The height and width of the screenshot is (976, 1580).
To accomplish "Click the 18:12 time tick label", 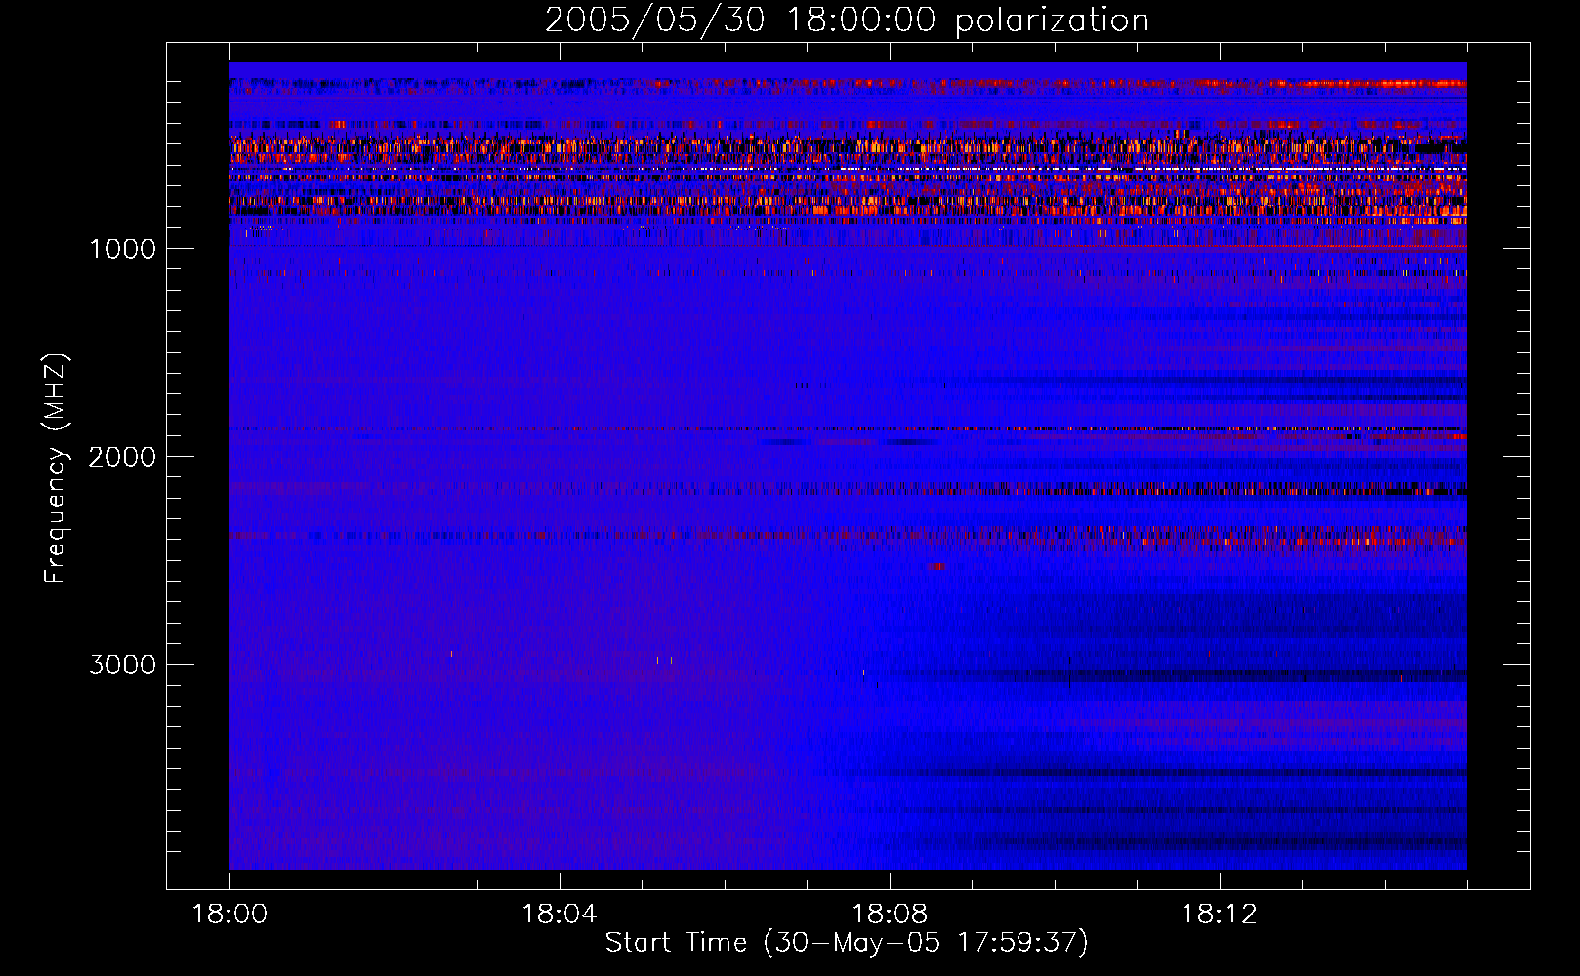I will point(1220,915).
